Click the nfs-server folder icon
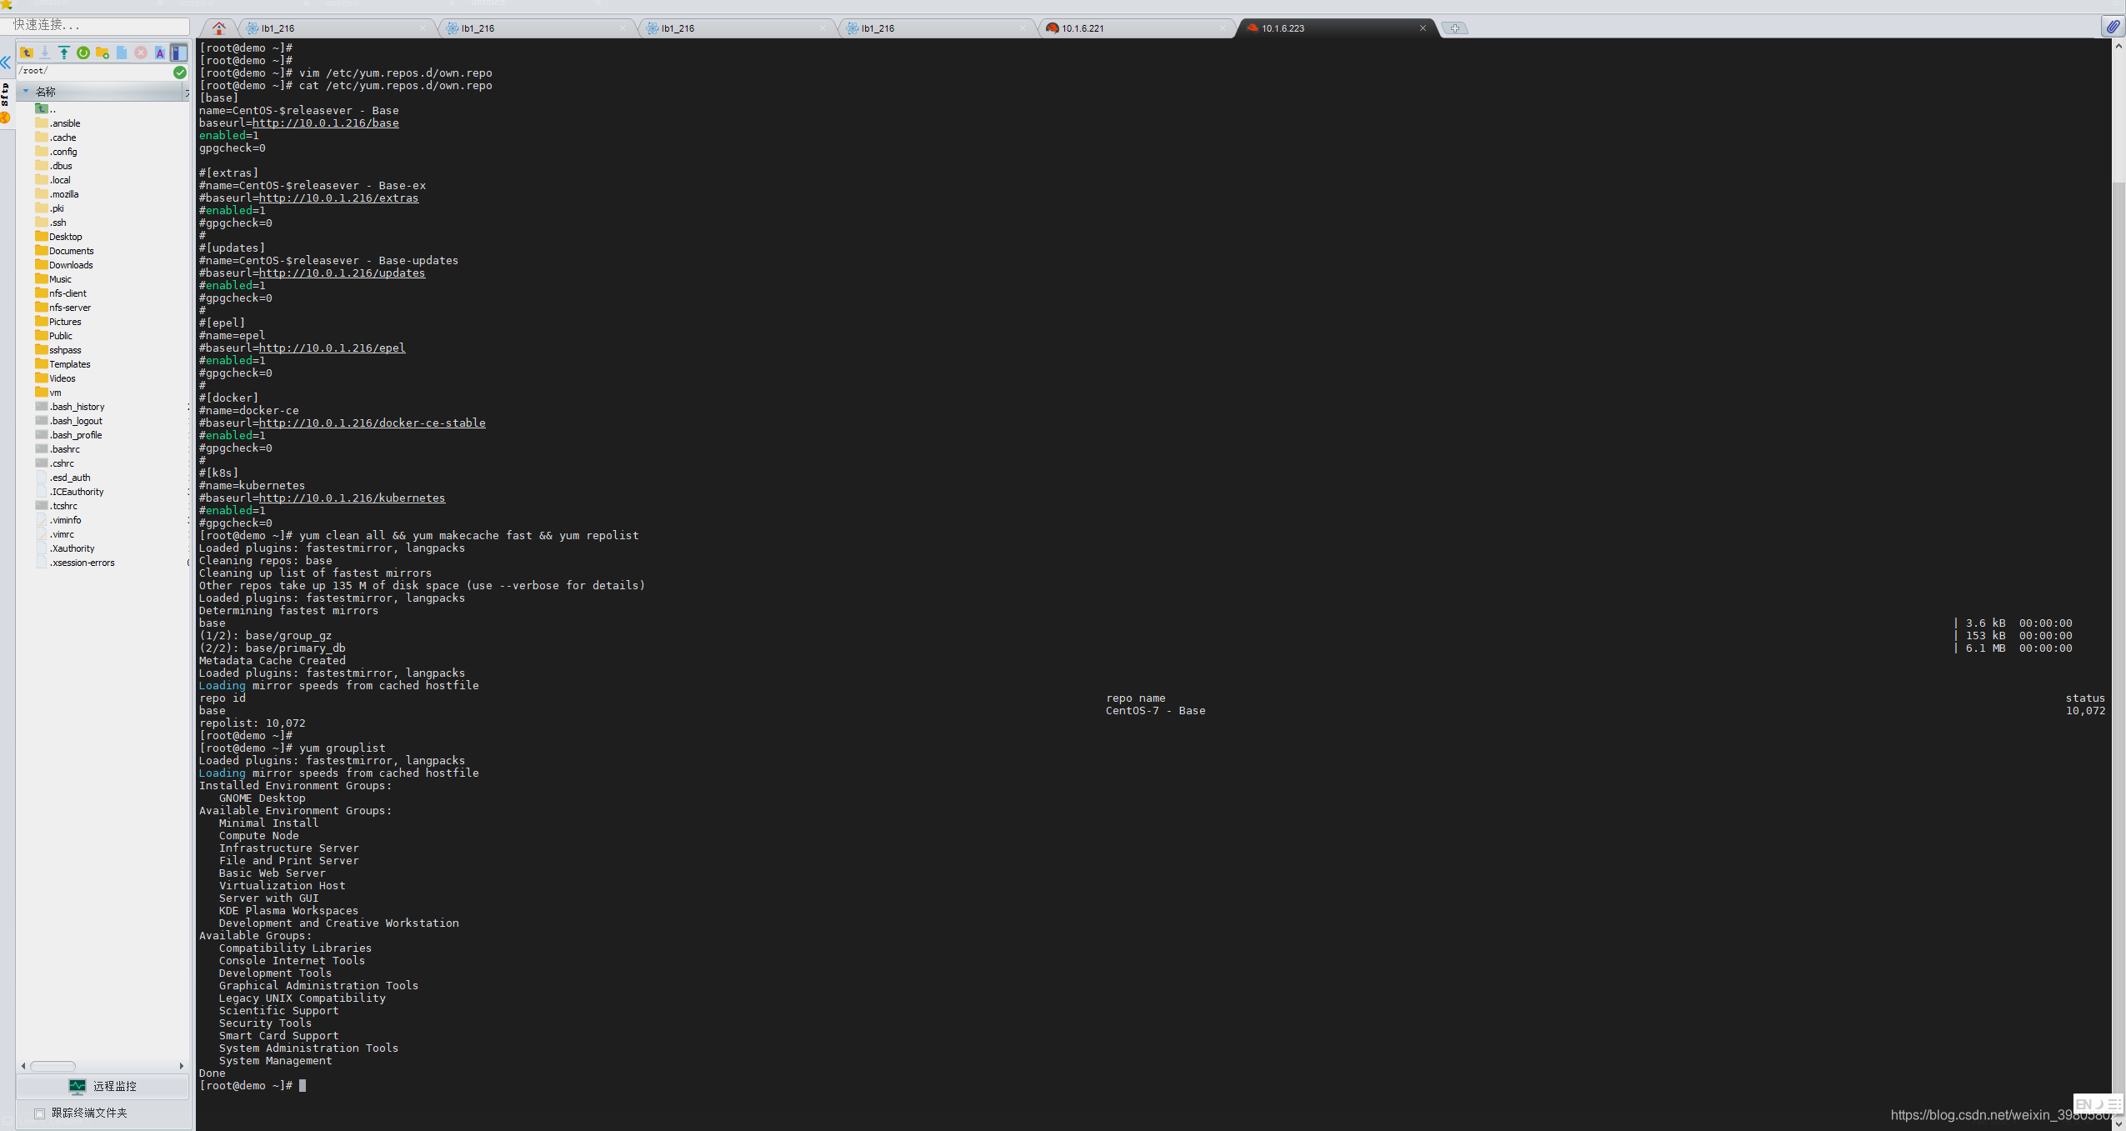This screenshot has height=1131, width=2126. coord(42,308)
